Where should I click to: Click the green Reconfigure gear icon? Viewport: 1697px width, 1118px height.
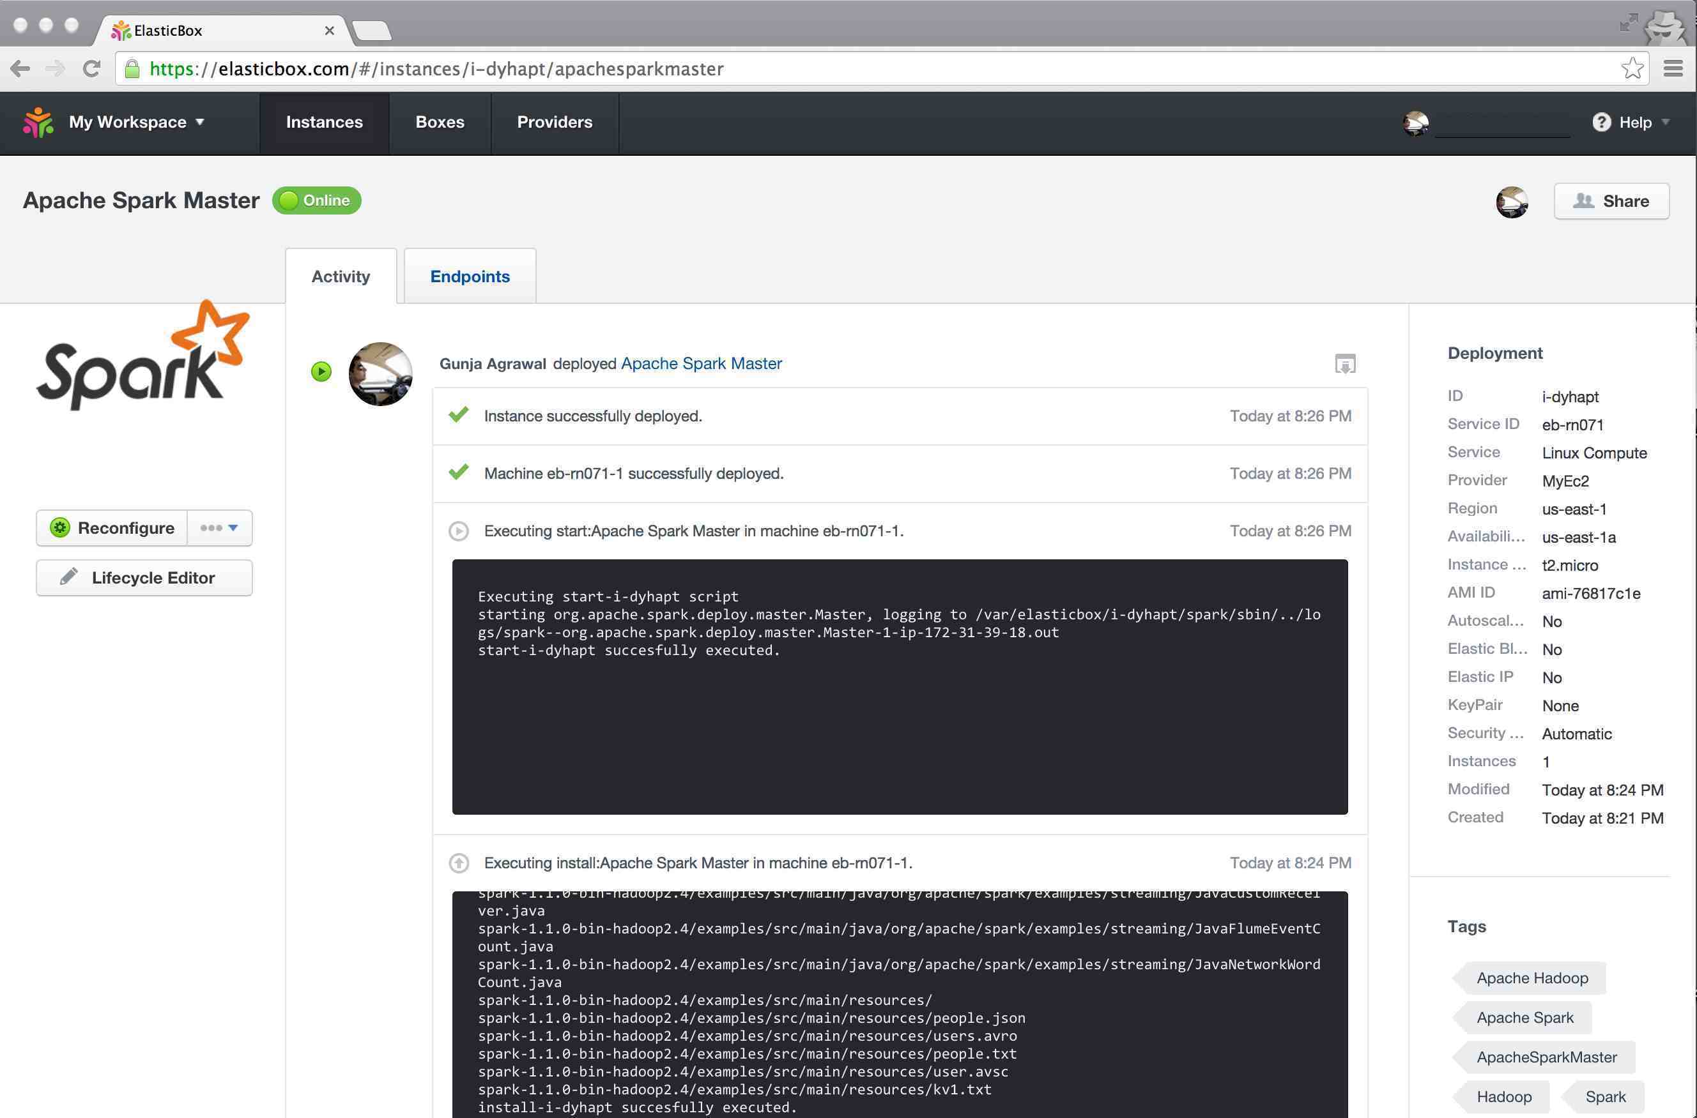click(x=60, y=528)
